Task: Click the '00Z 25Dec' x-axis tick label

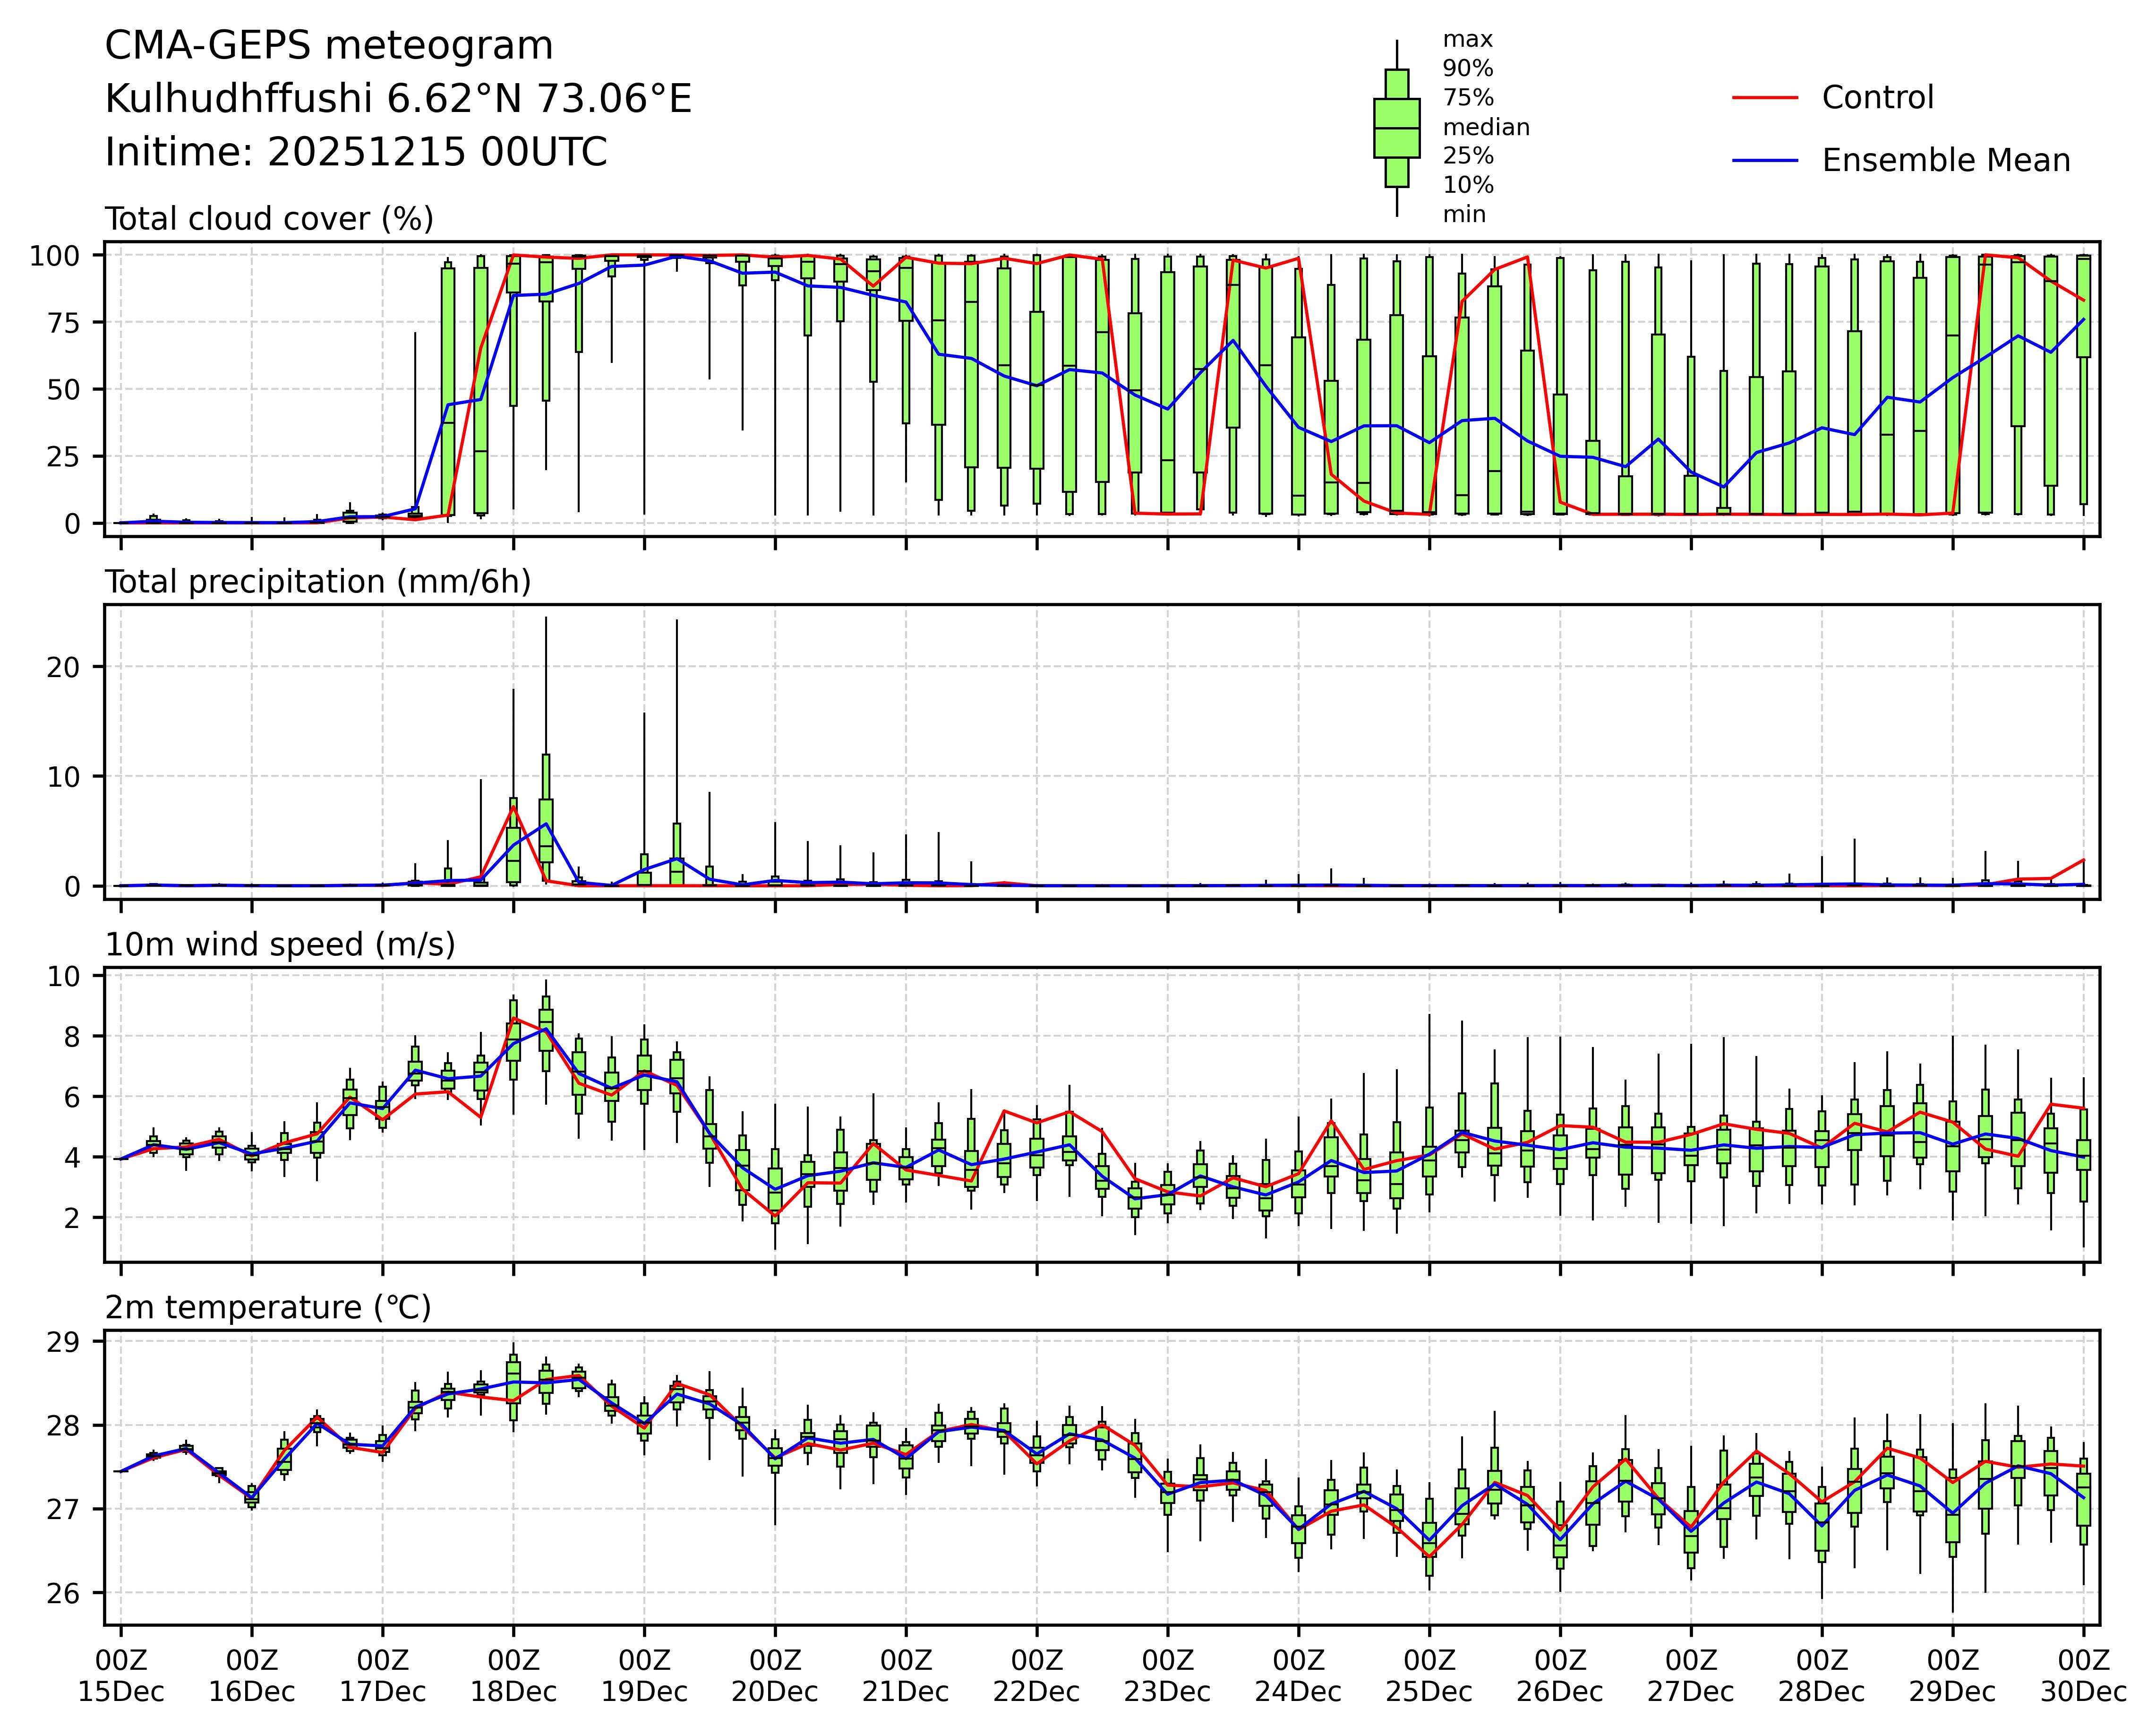Action: click(1429, 1677)
